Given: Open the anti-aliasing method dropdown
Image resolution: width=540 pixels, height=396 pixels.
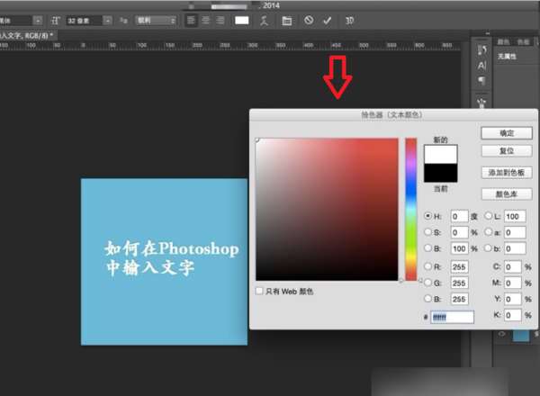Looking at the screenshot, I should coord(156,21).
